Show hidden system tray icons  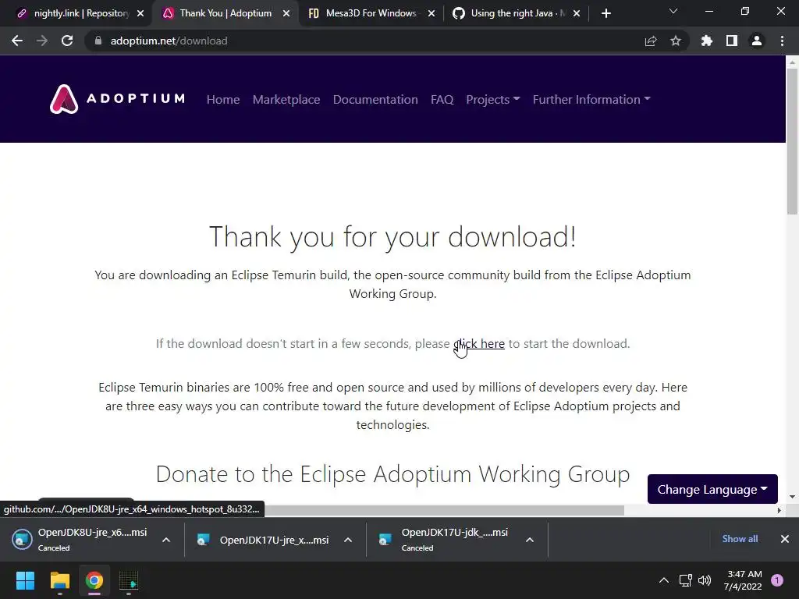(x=664, y=580)
